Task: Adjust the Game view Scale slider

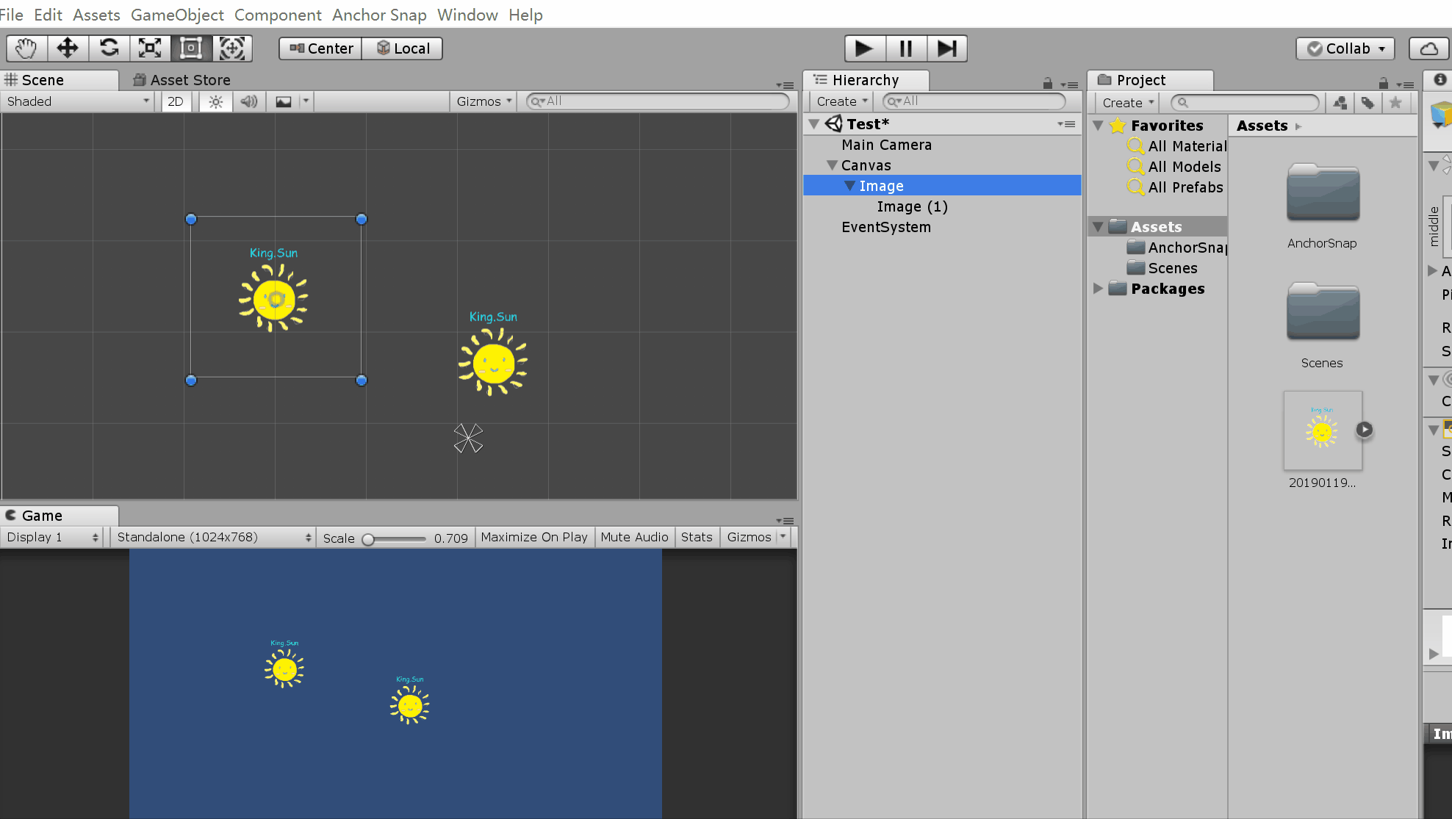Action: [x=369, y=539]
